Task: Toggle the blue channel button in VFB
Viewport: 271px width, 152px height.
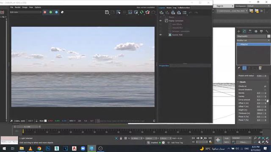Action: 56,12
